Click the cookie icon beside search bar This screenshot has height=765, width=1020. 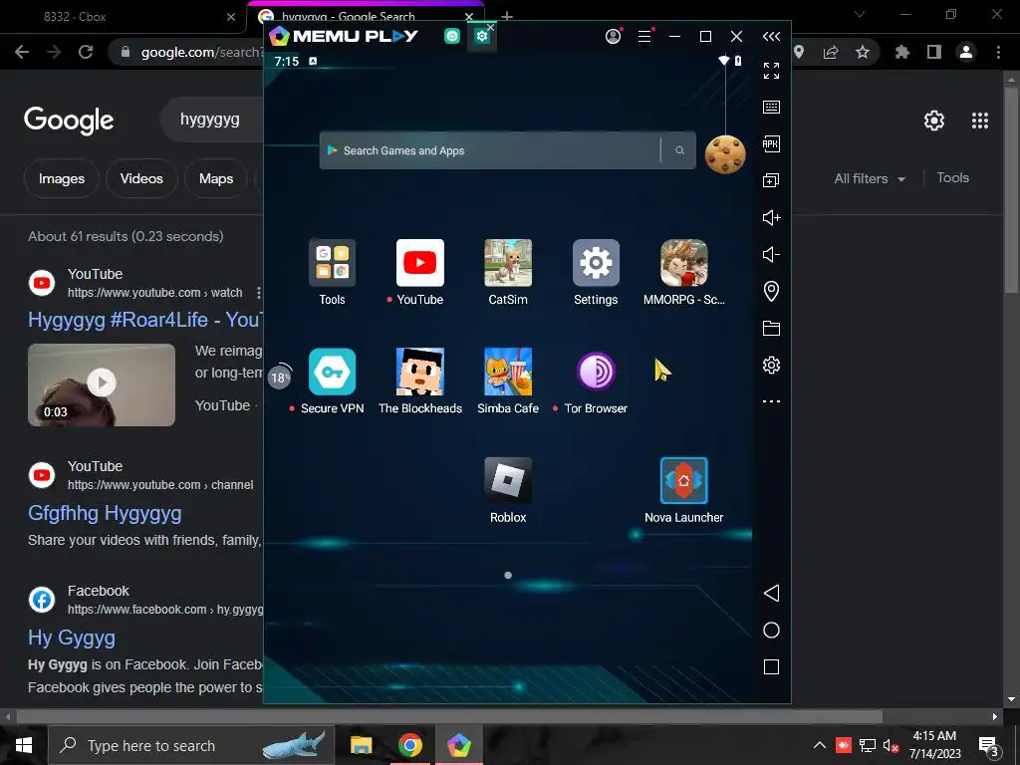[725, 154]
